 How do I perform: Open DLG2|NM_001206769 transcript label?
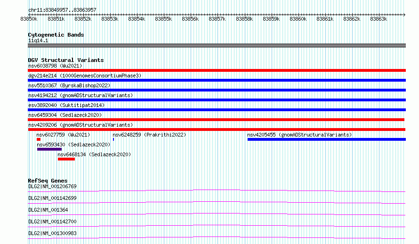coord(52,186)
